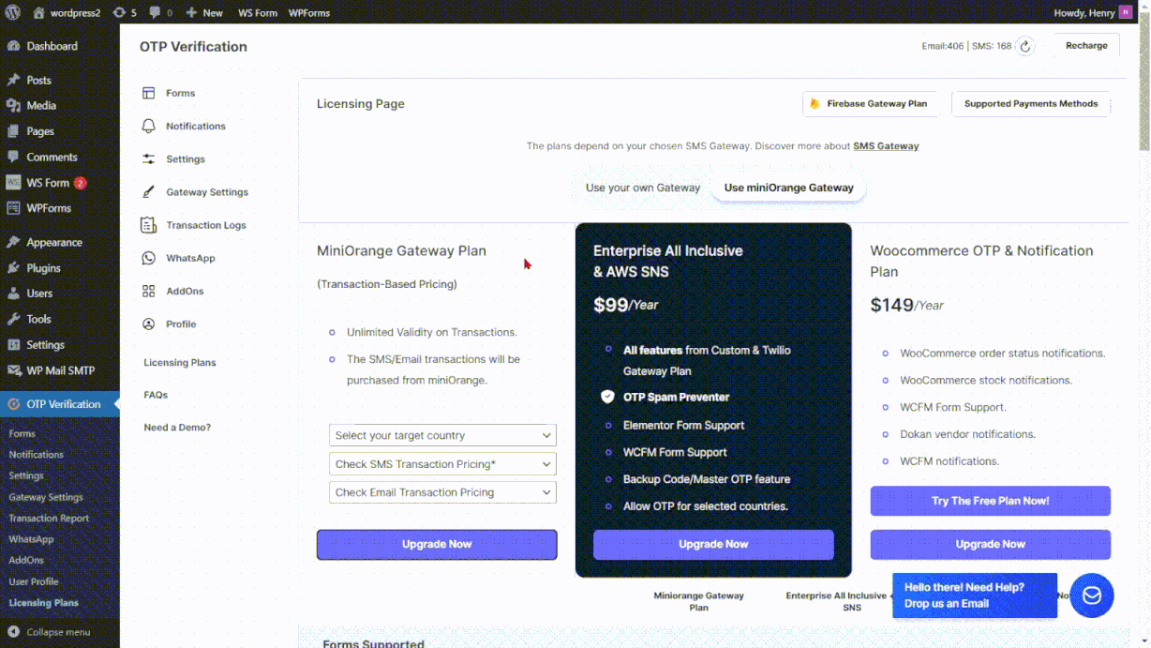Image resolution: width=1151 pixels, height=648 pixels.
Task: Click Supported Payments Methods button
Action: click(x=1031, y=104)
